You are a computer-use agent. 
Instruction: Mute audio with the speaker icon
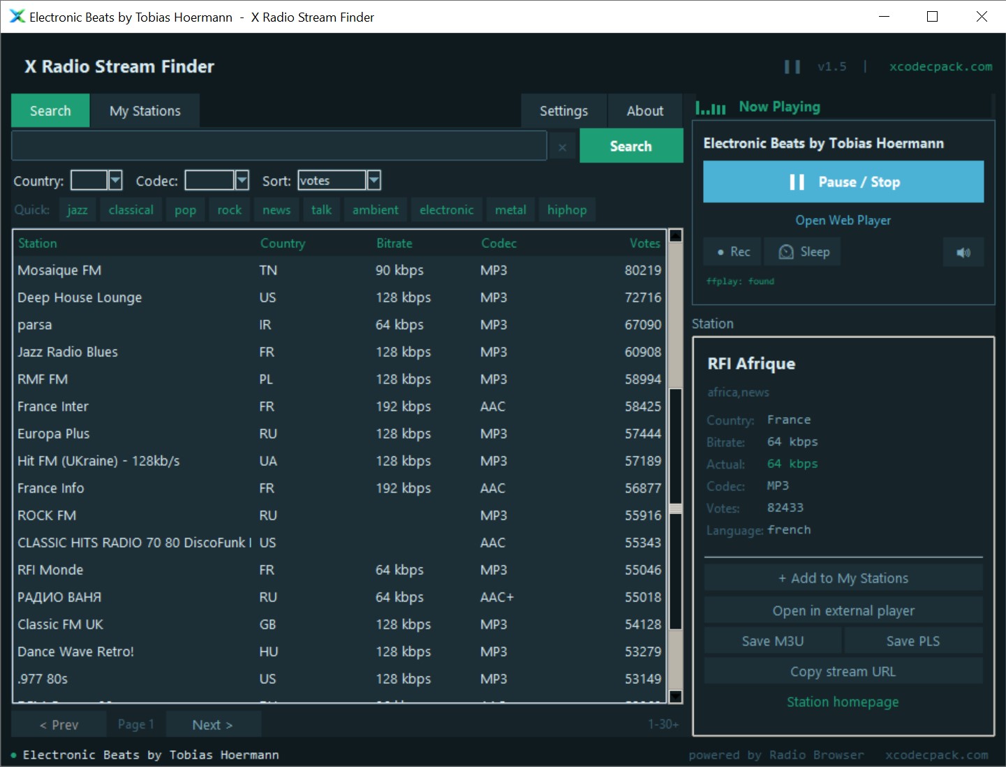click(x=963, y=252)
